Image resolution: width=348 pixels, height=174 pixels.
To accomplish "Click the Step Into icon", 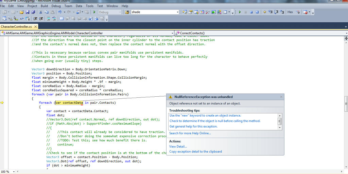I will (x=271, y=12).
